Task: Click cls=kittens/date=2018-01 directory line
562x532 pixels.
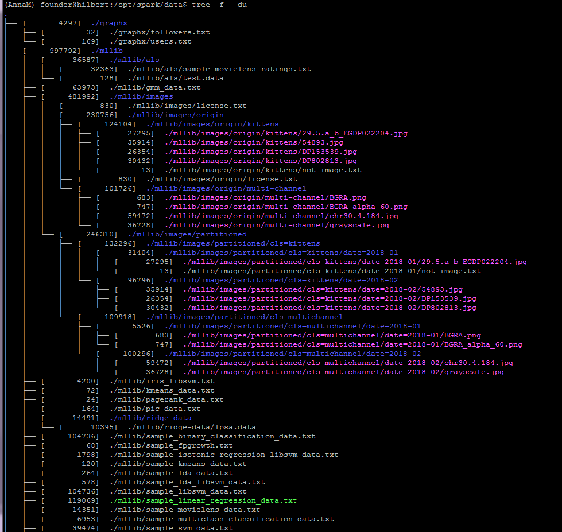Action: point(281,253)
